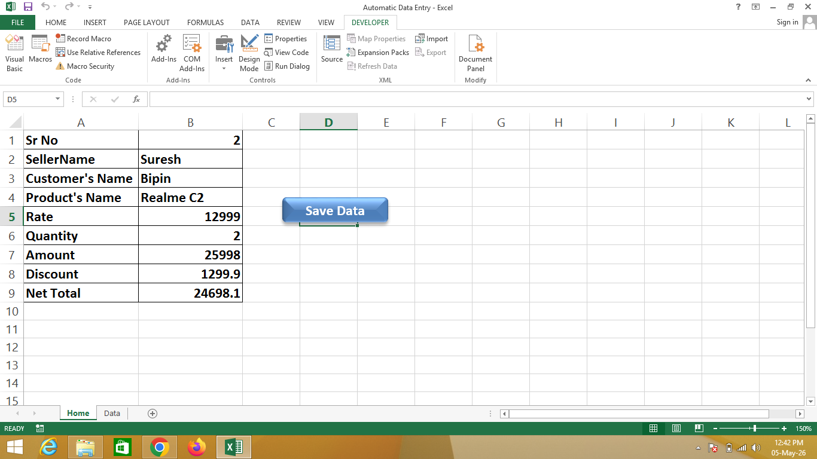The image size is (817, 459).
Task: Switch to Normal view
Action: click(653, 429)
